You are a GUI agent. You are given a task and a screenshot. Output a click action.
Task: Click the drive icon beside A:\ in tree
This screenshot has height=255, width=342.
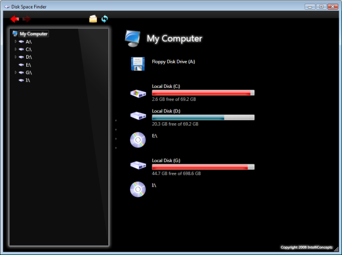21,42
